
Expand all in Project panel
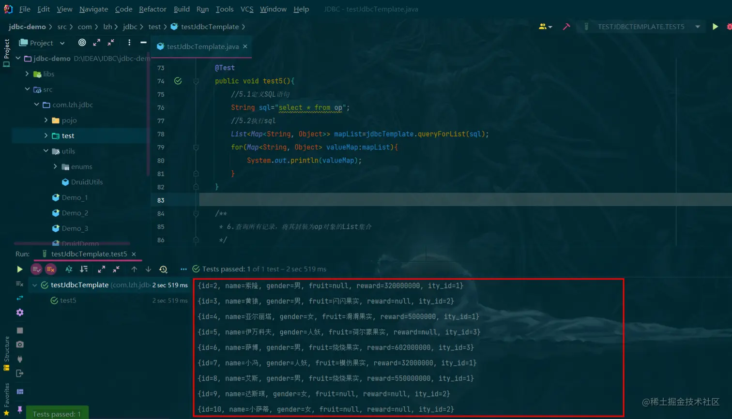[x=97, y=43]
